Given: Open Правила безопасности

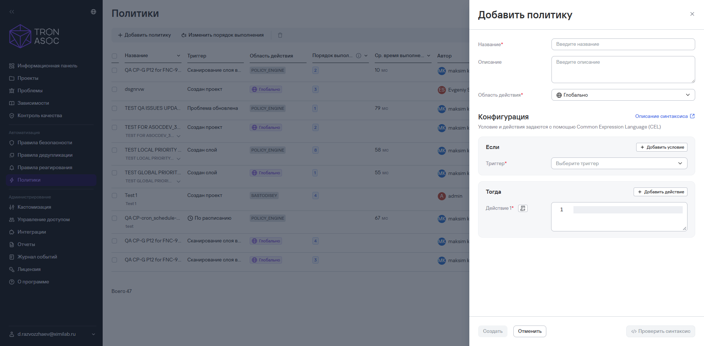Looking at the screenshot, I should pyautogui.click(x=45, y=143).
